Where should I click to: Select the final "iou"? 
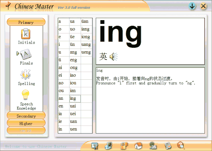[75, 83]
